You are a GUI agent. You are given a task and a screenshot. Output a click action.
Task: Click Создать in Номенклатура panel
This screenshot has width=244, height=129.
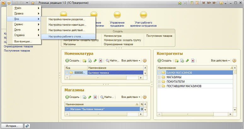coord(73,61)
